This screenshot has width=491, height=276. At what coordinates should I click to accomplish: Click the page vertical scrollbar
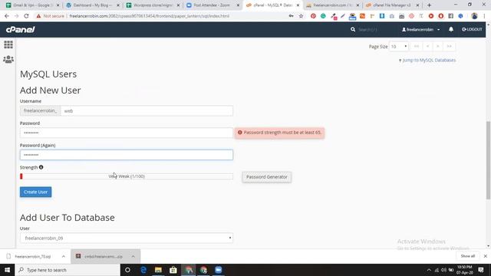tap(488, 160)
